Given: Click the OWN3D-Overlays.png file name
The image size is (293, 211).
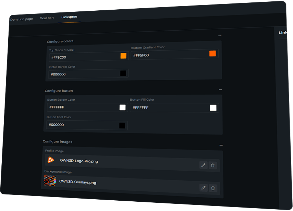Looking at the screenshot, I should 78,182.
